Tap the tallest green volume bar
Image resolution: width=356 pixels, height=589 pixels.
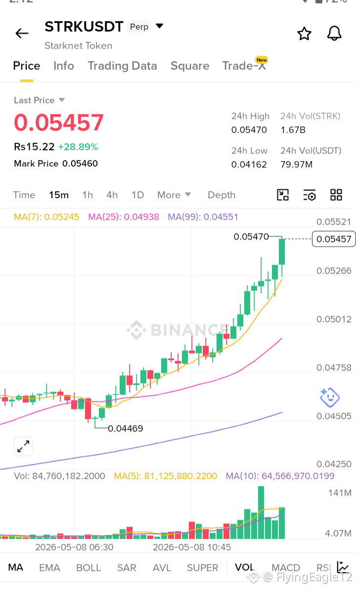coord(261,512)
